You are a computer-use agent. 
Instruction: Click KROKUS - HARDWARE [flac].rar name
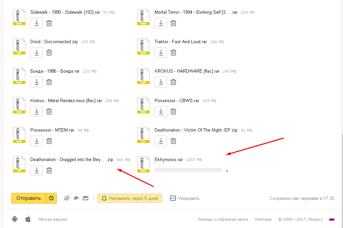[x=187, y=71]
